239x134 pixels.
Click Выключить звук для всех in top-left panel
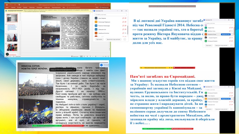(114, 39)
